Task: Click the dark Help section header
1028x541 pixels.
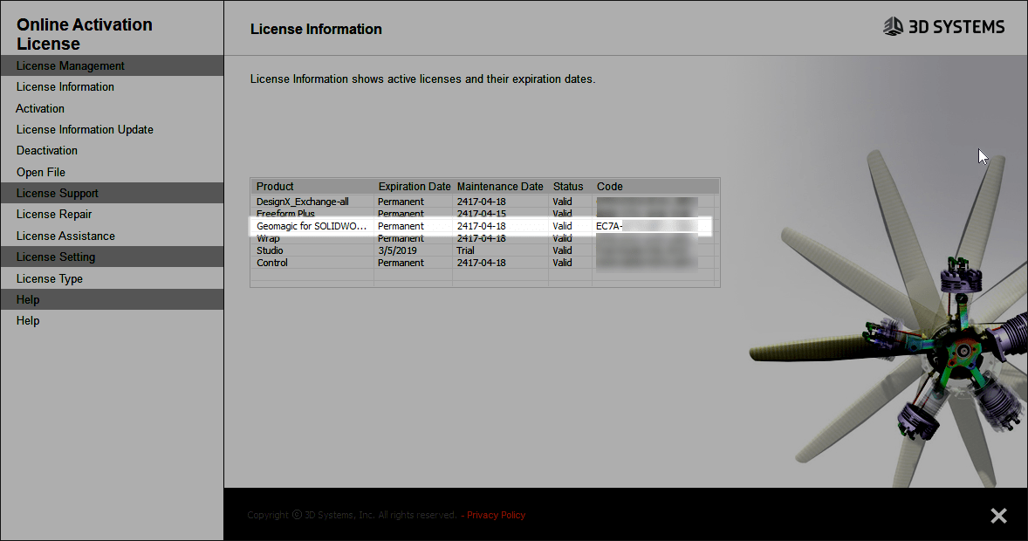Action: click(112, 299)
